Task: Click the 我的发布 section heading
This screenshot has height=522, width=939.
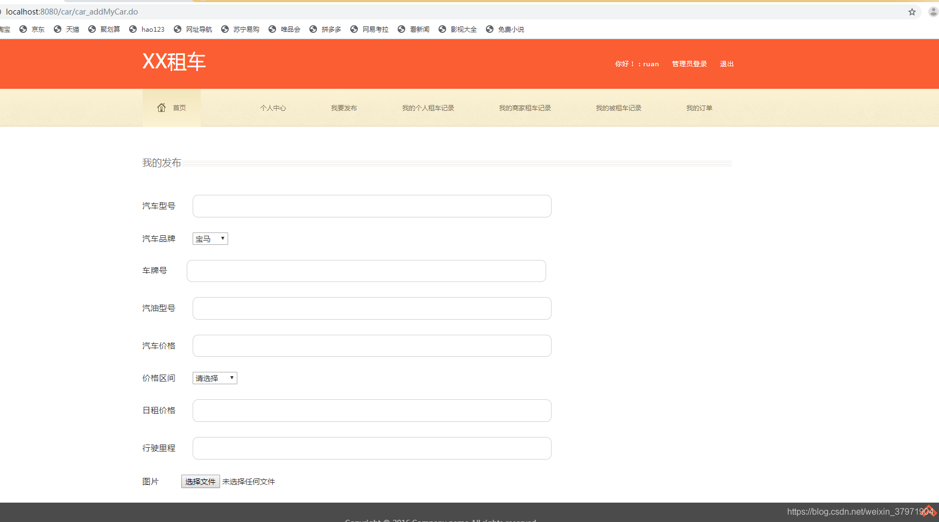Action: (161, 163)
